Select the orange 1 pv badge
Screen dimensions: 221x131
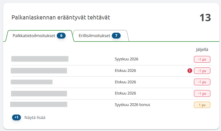tap(202, 105)
